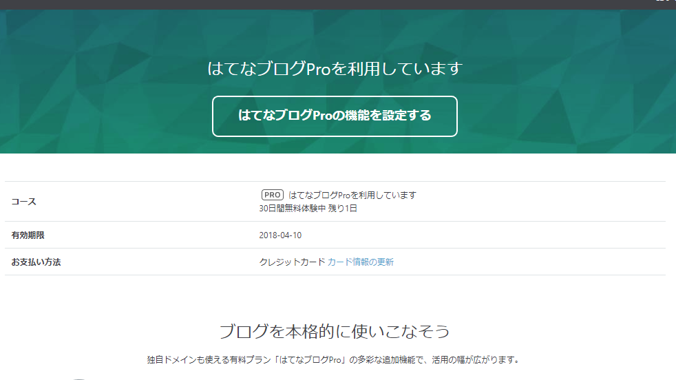The image size is (676, 380).
Task: Click the ブログを本格的に使いこなそう heading
Action: pos(335,331)
